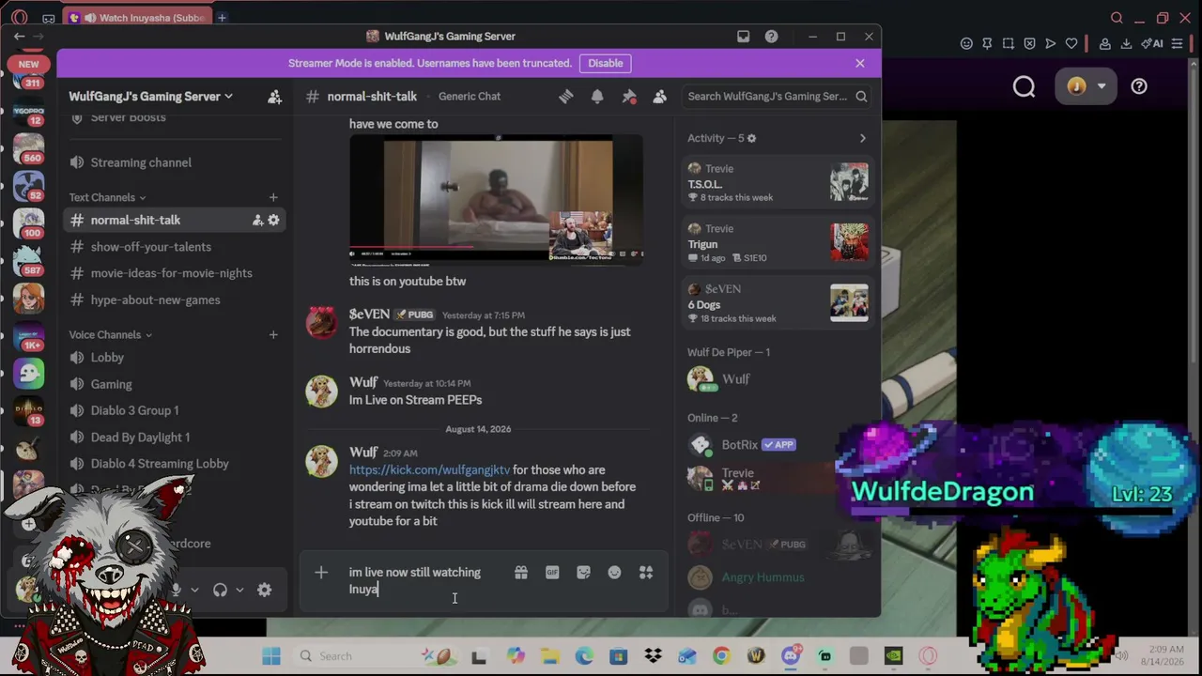The height and width of the screenshot is (676, 1202).
Task: Send a gift from message box
Action: point(521,572)
